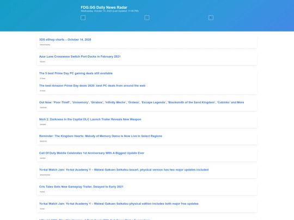Click source tag under Yo-kai Watch boxart headline
This screenshot has height=220, width=294.
45,175
